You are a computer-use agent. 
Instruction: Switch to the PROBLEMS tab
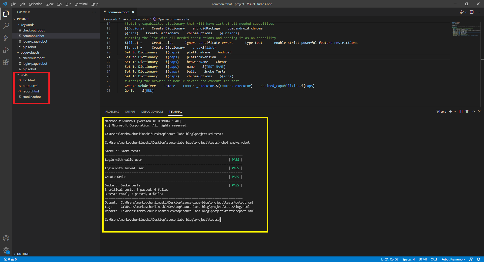tap(112, 112)
